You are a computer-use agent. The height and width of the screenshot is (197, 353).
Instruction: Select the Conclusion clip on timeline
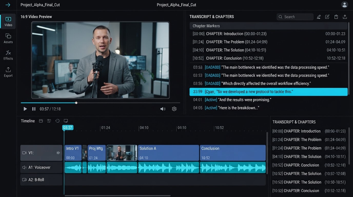[233, 153]
